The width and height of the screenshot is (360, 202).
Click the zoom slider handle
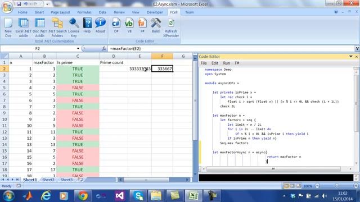point(336,186)
